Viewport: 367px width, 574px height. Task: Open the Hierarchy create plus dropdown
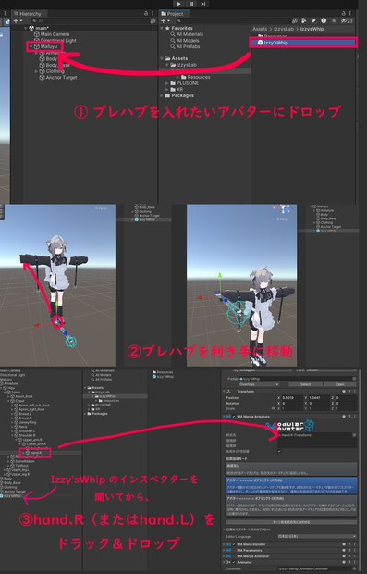point(18,21)
